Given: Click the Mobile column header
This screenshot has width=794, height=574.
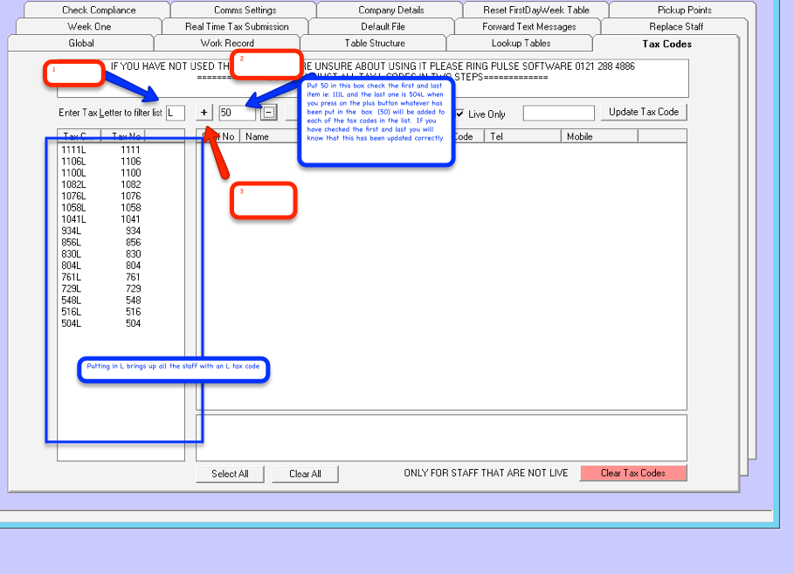Looking at the screenshot, I should pyautogui.click(x=580, y=136).
